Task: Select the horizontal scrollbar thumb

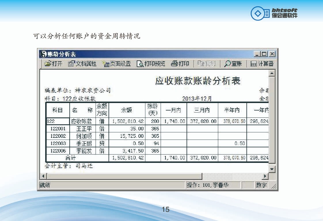Action: pyautogui.click(x=124, y=176)
